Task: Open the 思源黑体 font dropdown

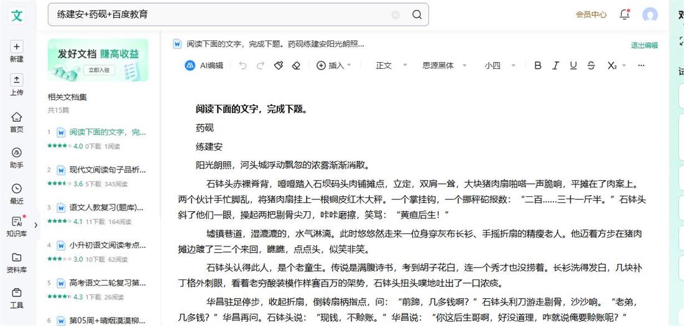Action: coord(444,65)
